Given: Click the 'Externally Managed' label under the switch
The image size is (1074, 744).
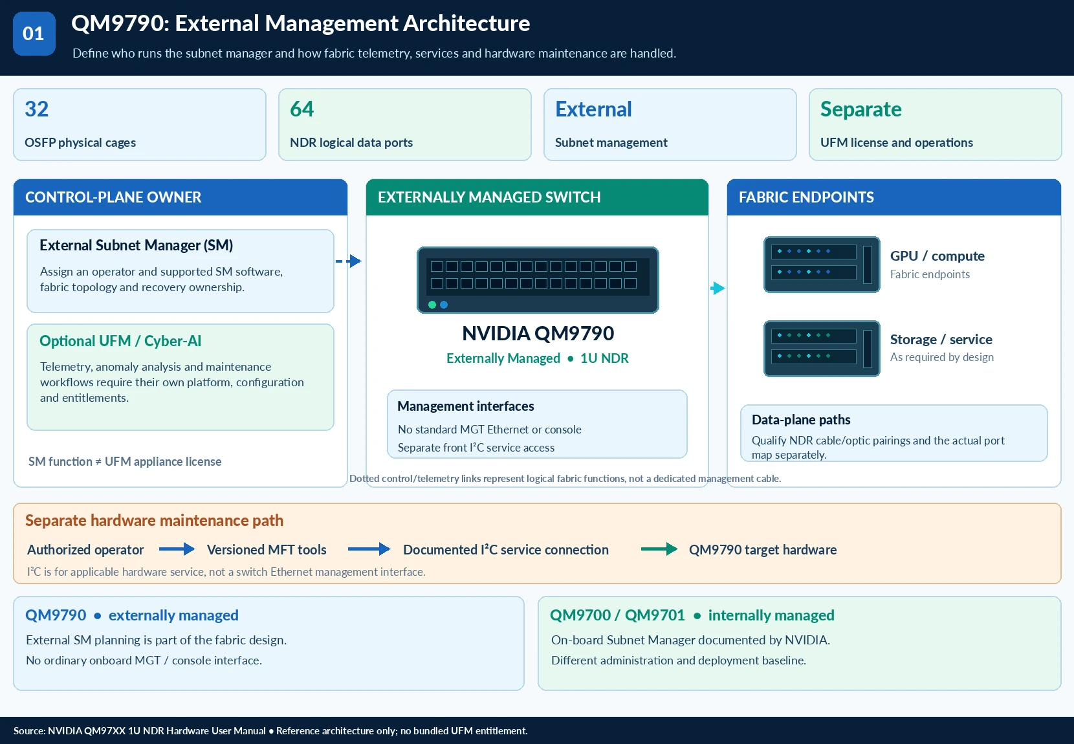Looking at the screenshot, I should [x=503, y=358].
